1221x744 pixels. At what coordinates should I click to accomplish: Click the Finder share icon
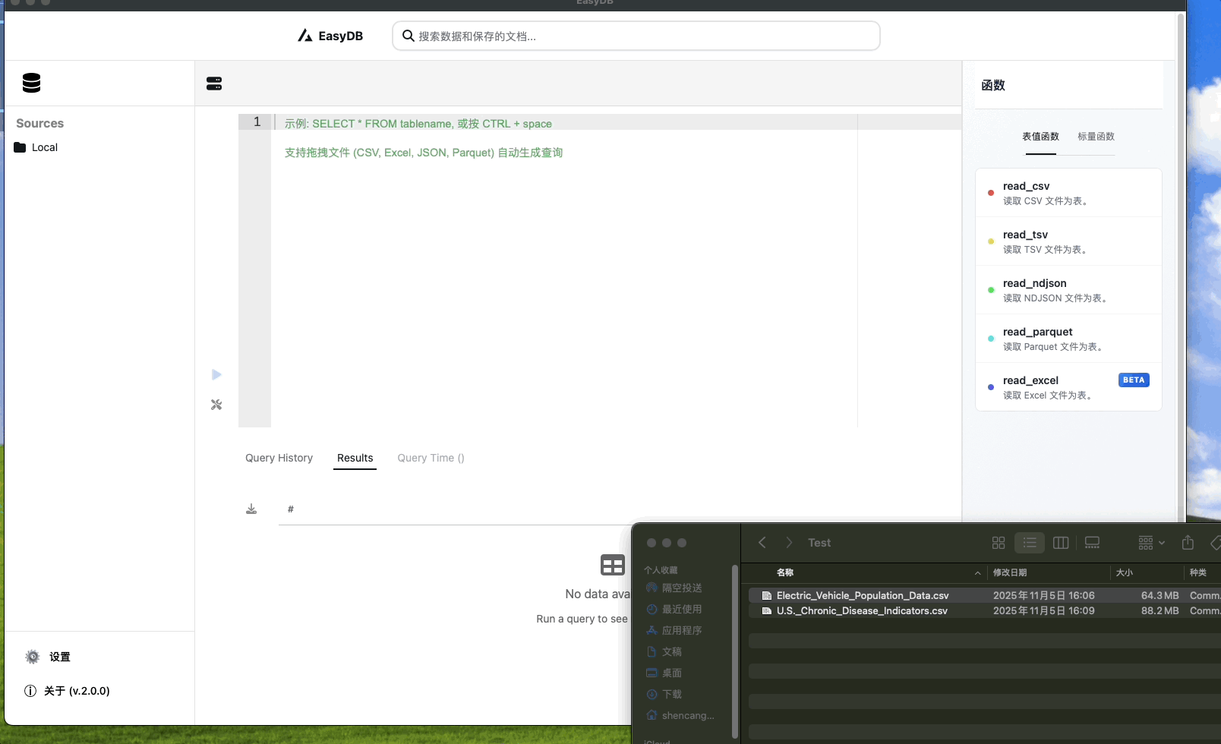[x=1187, y=543]
